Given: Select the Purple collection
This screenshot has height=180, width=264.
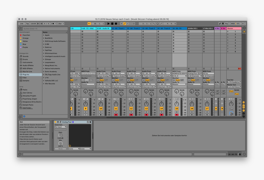Looking at the screenshot, I should pyautogui.click(x=25, y=47).
